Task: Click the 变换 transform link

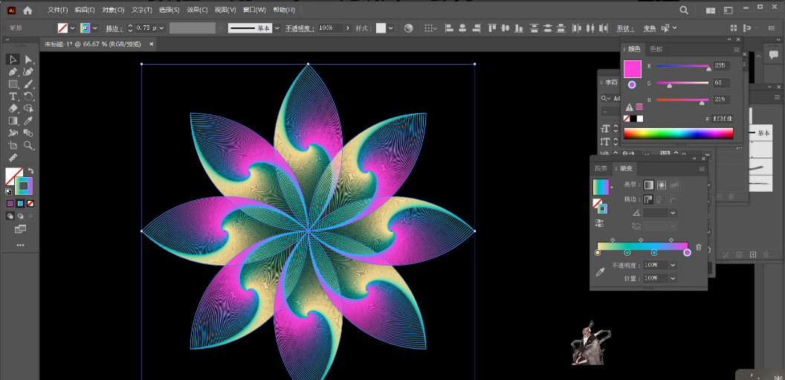Action: tap(649, 28)
